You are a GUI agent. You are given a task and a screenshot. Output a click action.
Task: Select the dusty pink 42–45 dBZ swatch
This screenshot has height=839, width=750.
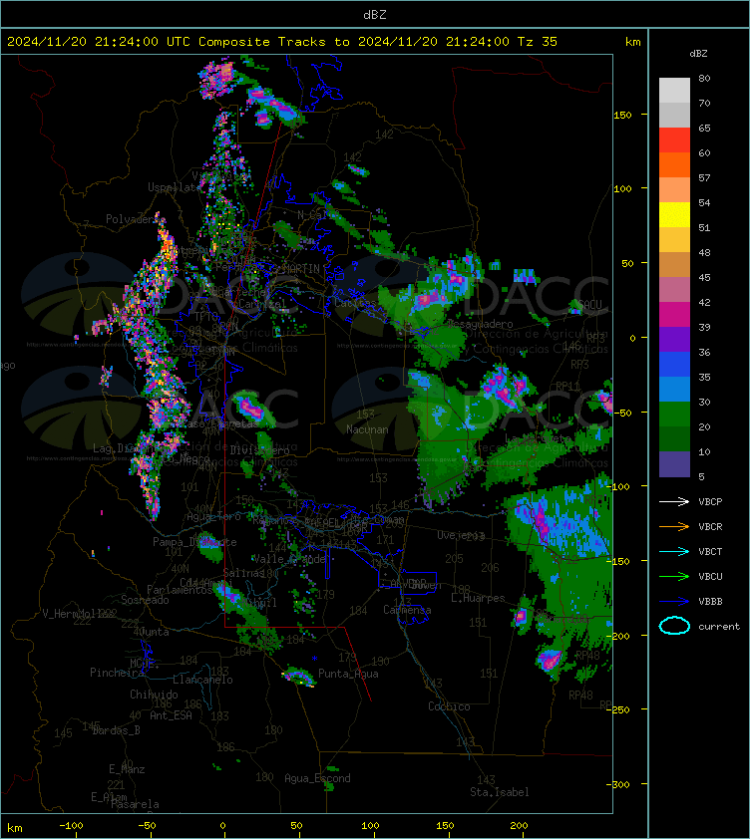674,290
